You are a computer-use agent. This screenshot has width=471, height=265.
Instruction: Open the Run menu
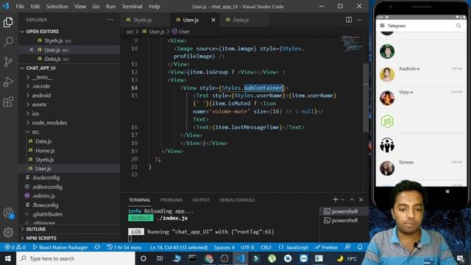tap(110, 7)
